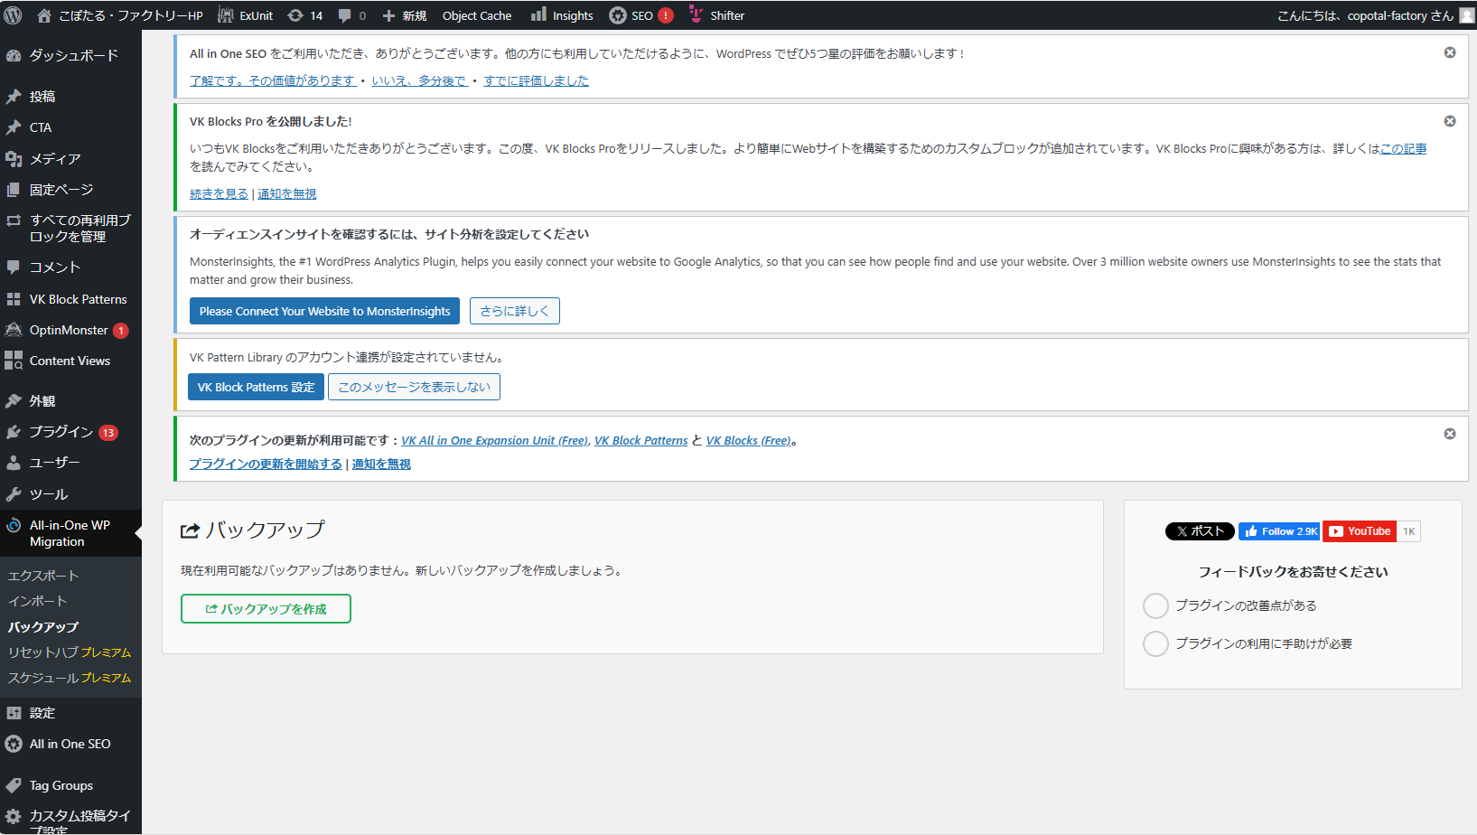1477x835 pixels.
Task: Click VK Block Patterns 設定 button
Action: click(256, 387)
